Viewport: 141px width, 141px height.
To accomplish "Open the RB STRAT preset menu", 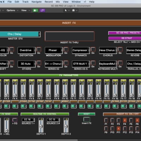I will coord(125,38).
